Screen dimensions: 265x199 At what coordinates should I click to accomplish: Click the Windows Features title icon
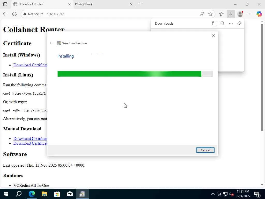pos(59,43)
